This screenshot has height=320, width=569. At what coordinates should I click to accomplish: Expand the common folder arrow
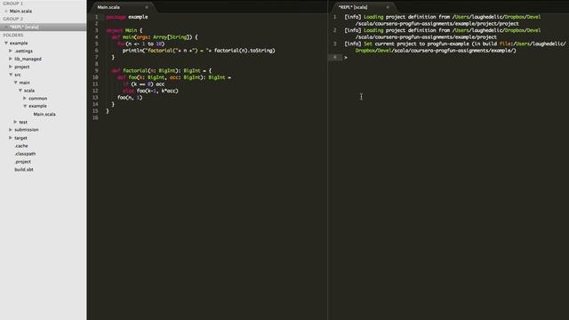coord(25,99)
